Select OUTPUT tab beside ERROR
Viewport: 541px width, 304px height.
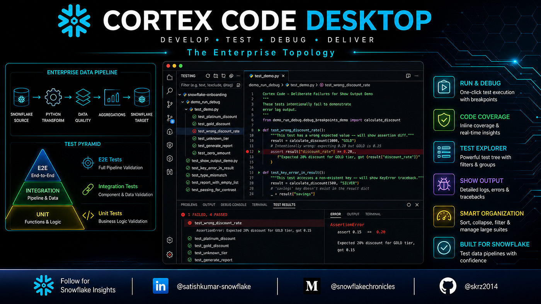(353, 214)
